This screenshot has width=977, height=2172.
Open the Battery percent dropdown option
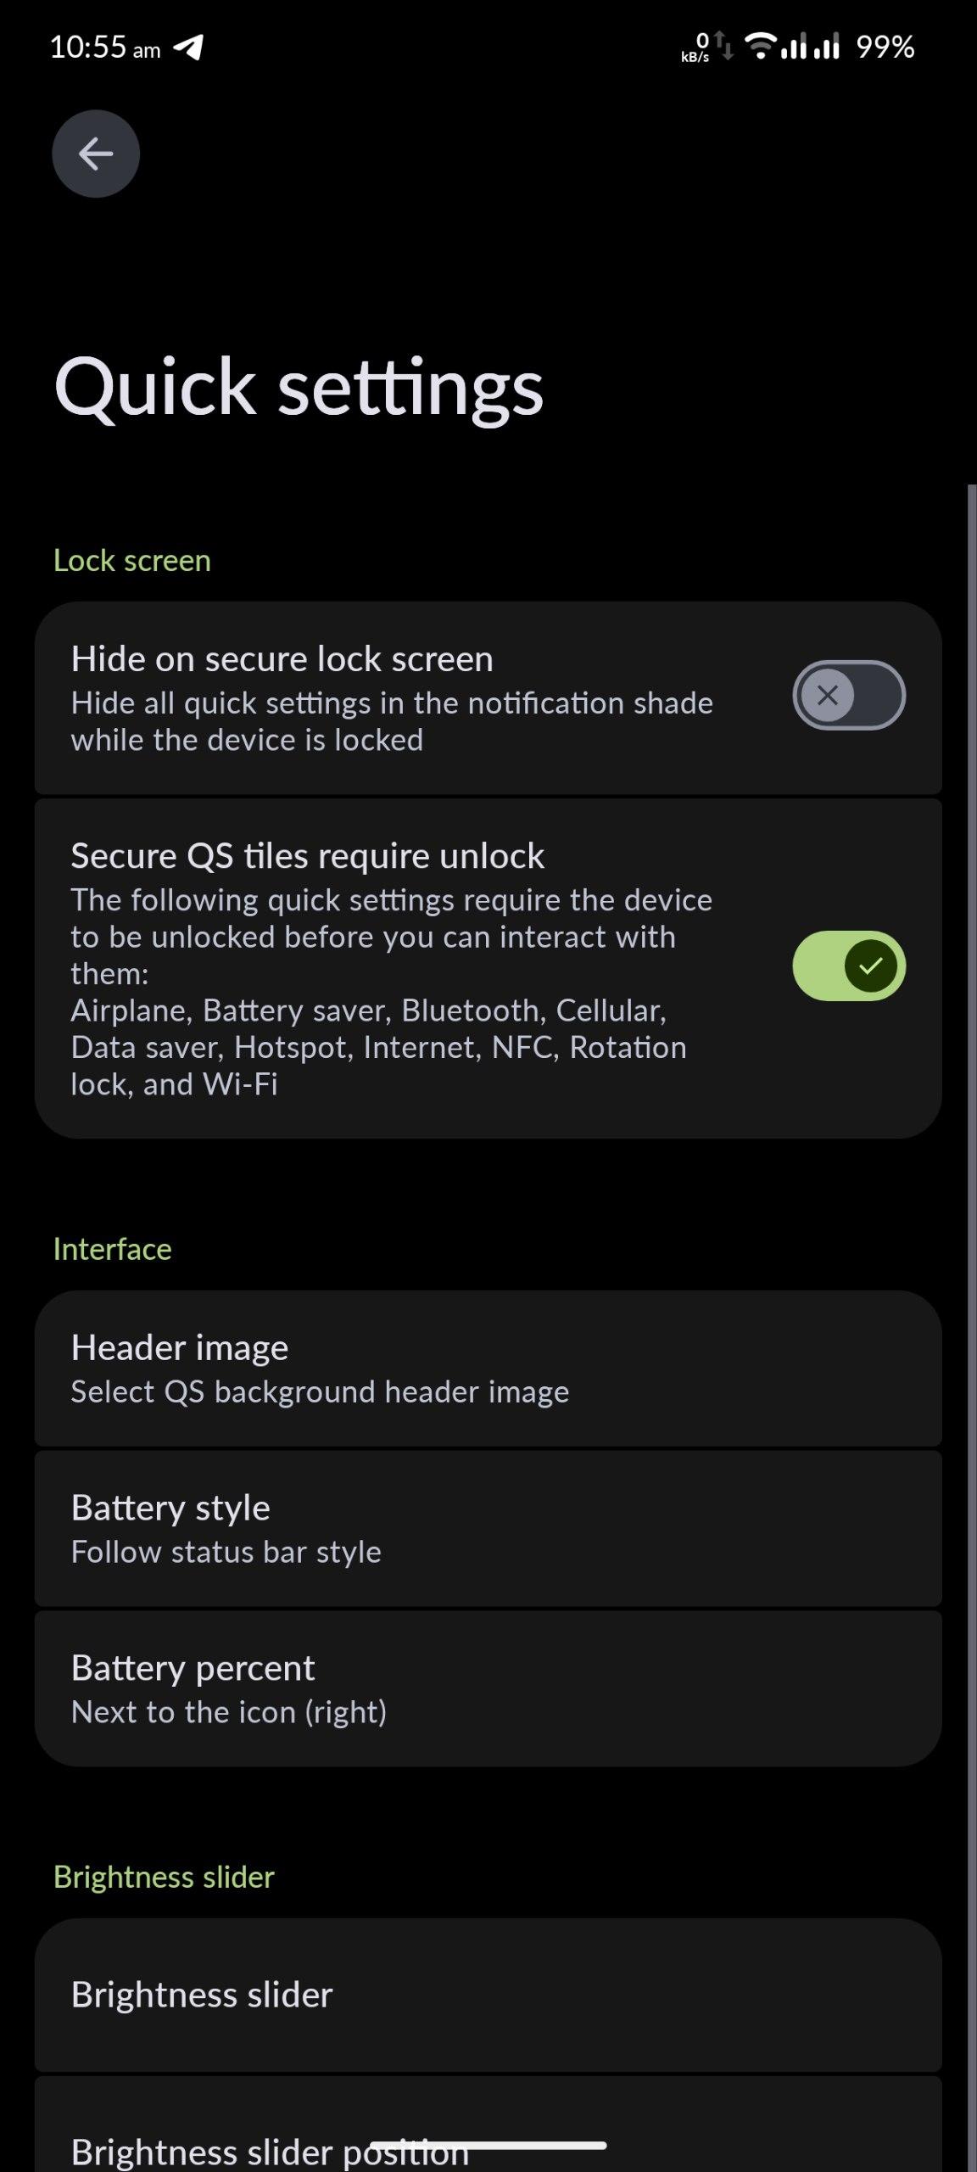point(488,1688)
